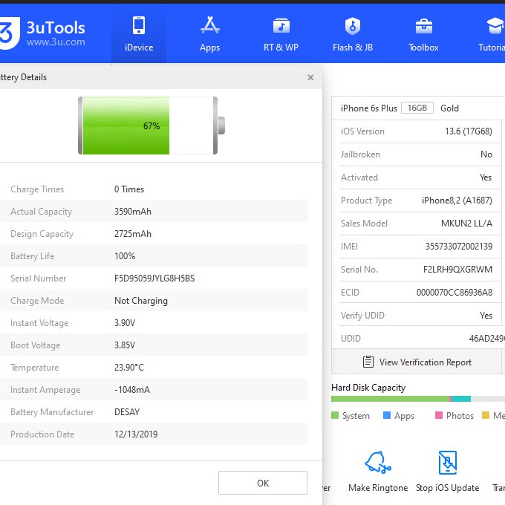The image size is (505, 505).
Task: Close the Battery Details dialog
Action: (x=310, y=77)
